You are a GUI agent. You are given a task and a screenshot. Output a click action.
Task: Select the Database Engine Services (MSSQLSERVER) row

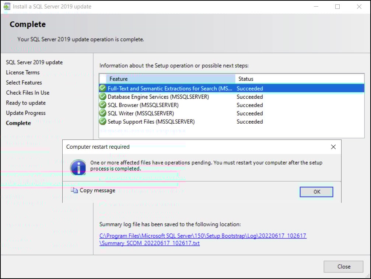(232, 97)
